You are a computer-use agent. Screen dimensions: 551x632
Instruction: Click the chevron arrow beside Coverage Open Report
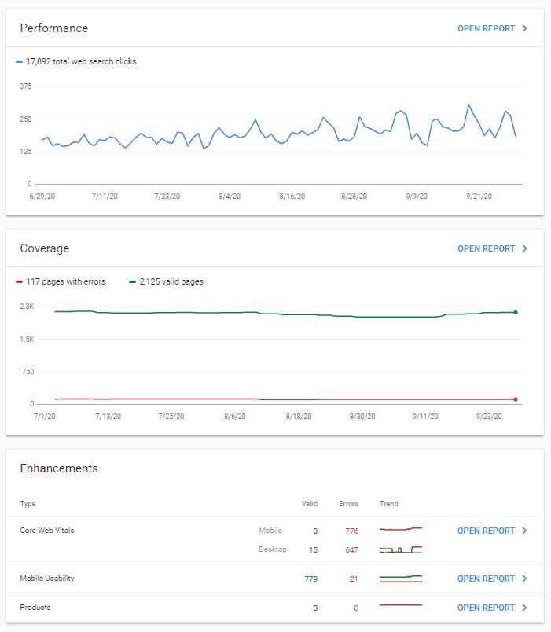click(x=525, y=248)
